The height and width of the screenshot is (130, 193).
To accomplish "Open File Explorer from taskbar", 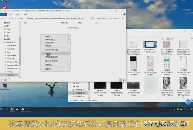I will tap(12, 109).
